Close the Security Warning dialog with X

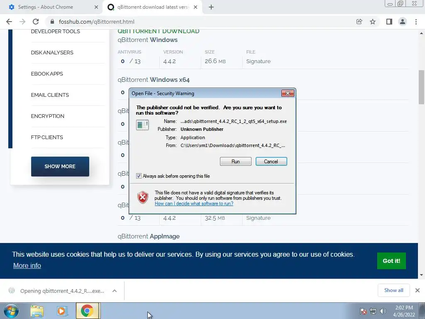pos(288,93)
